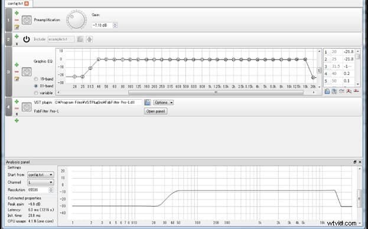Select variable band radio option
Screen dimensions: 368x229
pos(36,93)
